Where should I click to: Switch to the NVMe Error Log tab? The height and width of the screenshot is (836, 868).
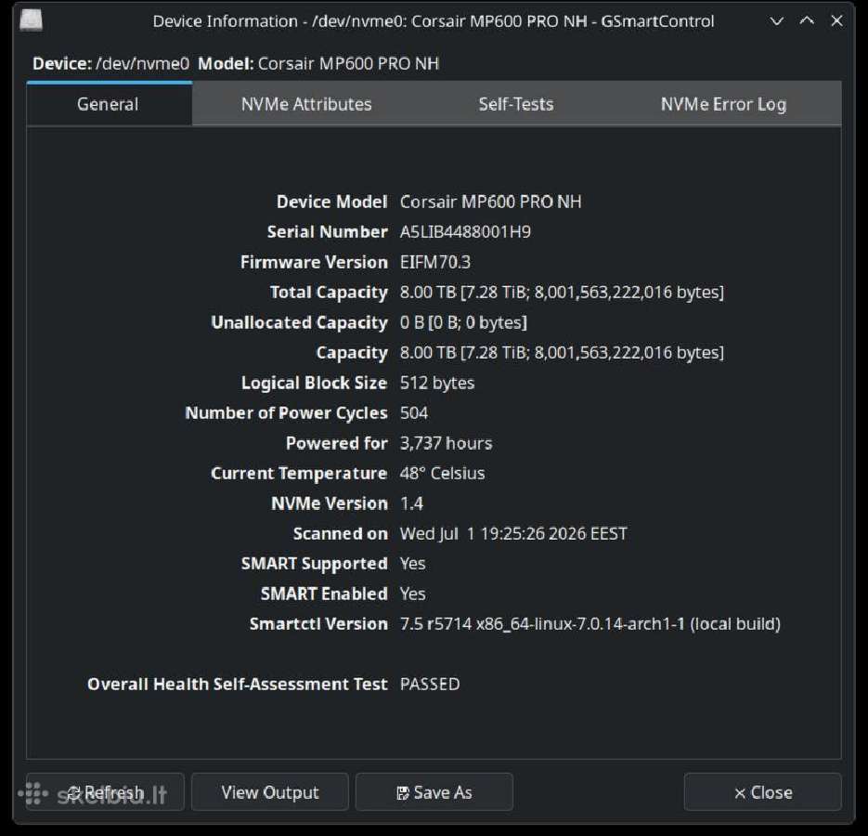tap(723, 104)
